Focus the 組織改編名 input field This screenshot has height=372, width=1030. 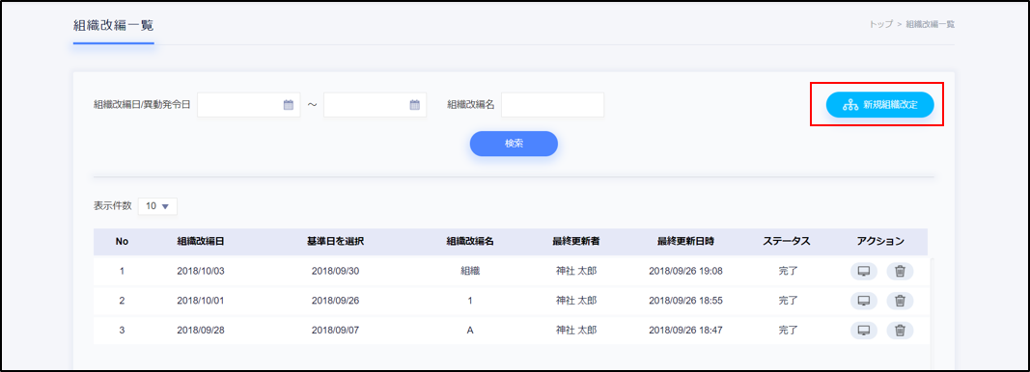coord(552,105)
